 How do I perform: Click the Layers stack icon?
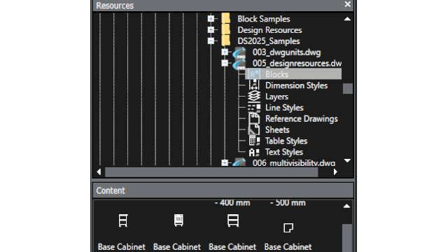(254, 97)
